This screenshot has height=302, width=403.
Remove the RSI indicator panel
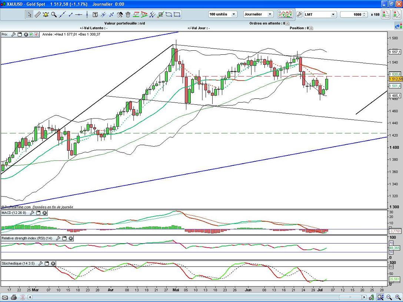pos(71,238)
